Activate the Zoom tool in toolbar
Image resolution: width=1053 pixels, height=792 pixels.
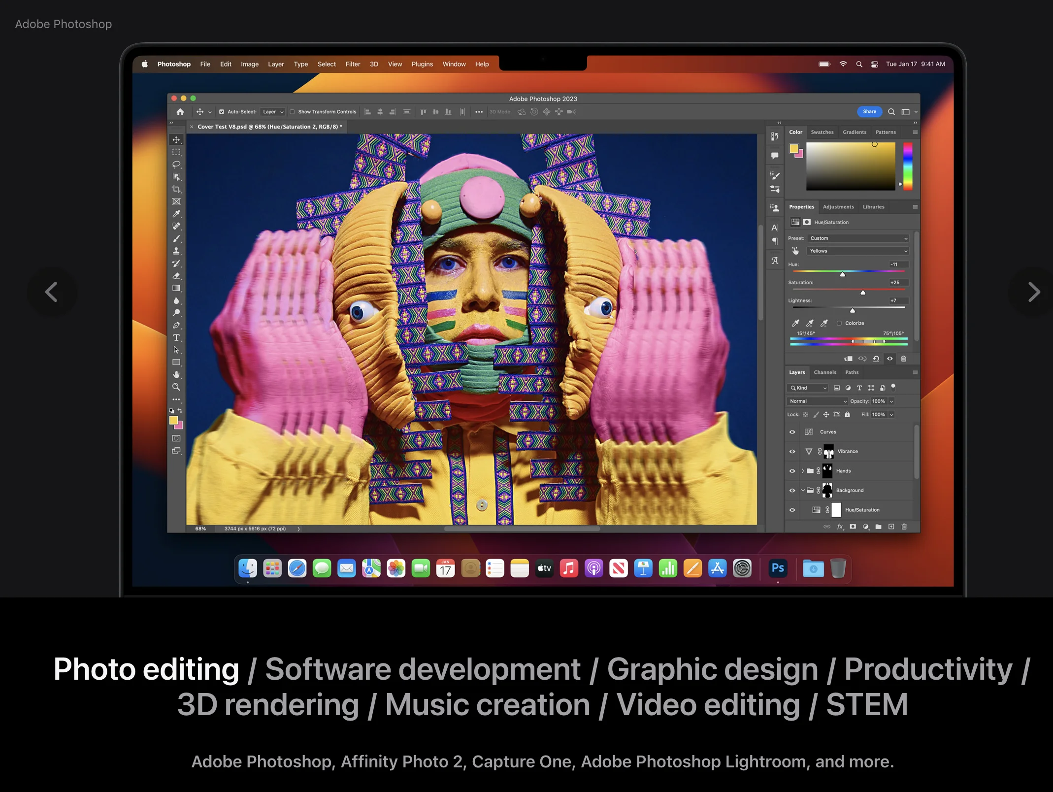pyautogui.click(x=176, y=387)
